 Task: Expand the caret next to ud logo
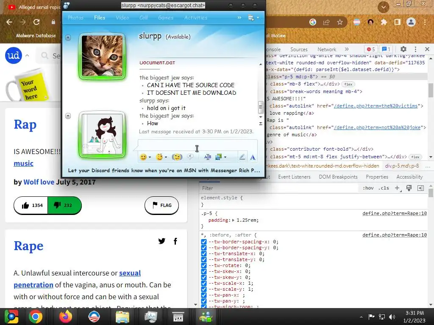tap(27, 55)
